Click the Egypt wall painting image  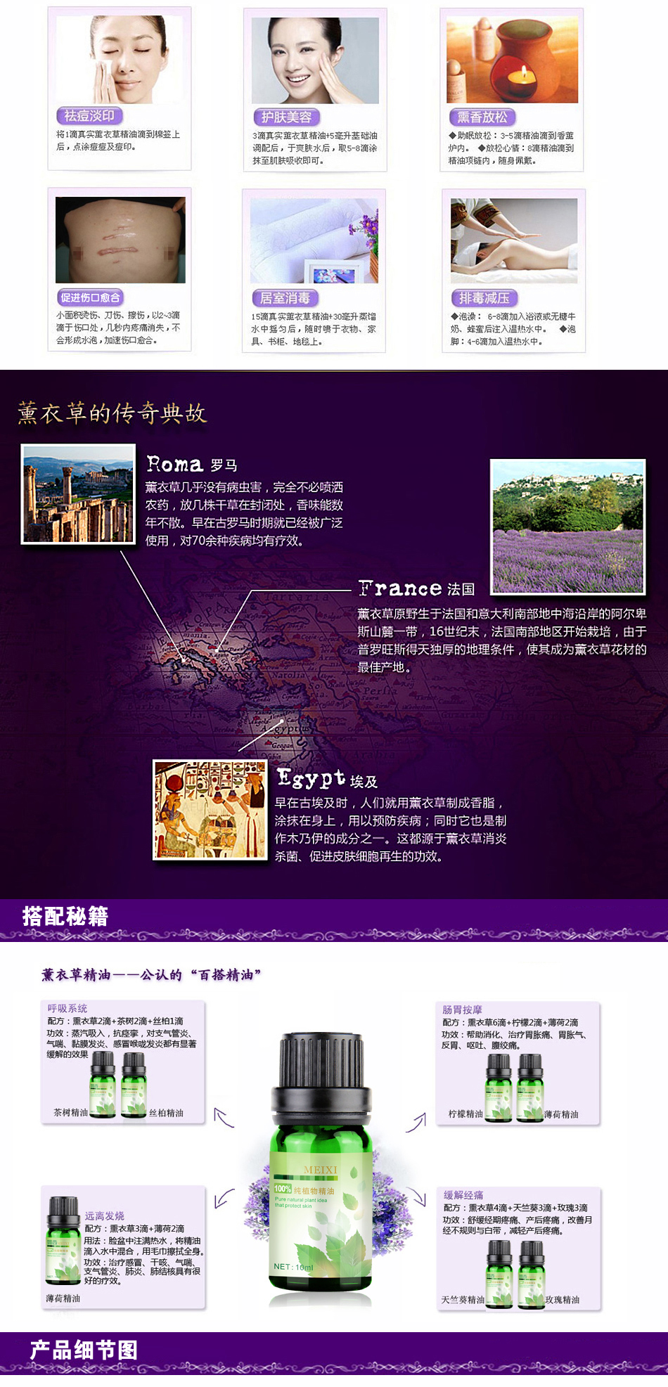(210, 810)
